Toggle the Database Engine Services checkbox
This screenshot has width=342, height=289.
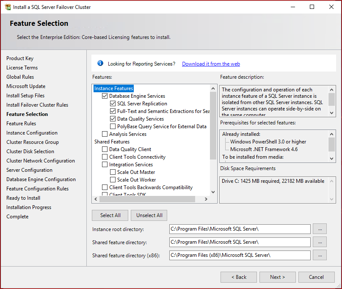[x=105, y=96]
